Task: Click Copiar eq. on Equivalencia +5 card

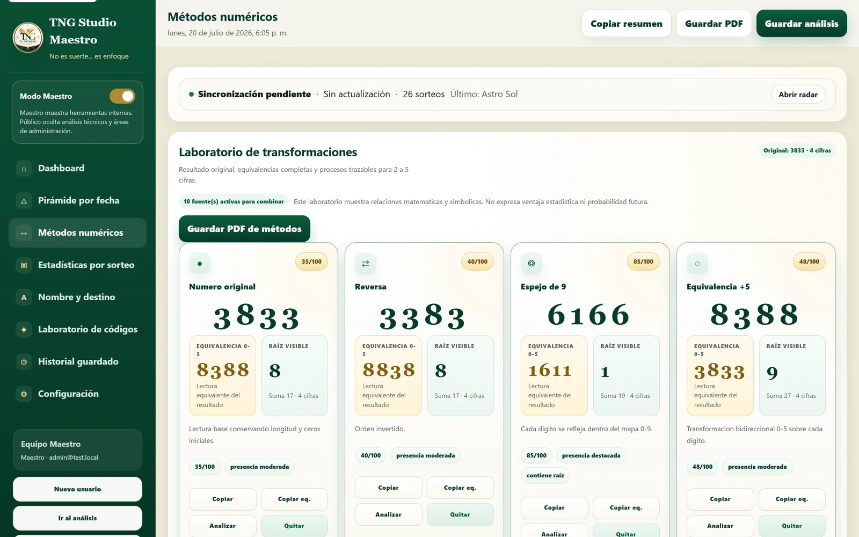Action: click(x=792, y=499)
